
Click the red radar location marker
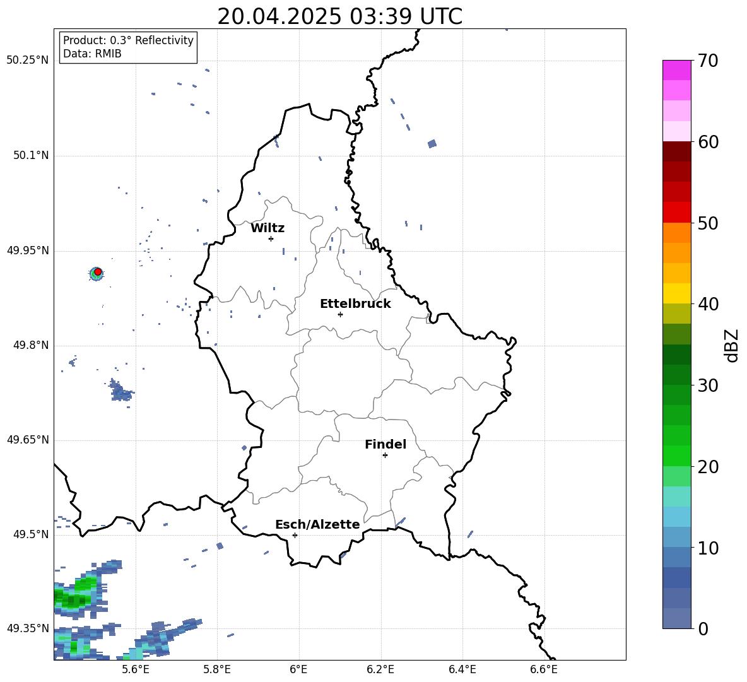[x=98, y=272]
